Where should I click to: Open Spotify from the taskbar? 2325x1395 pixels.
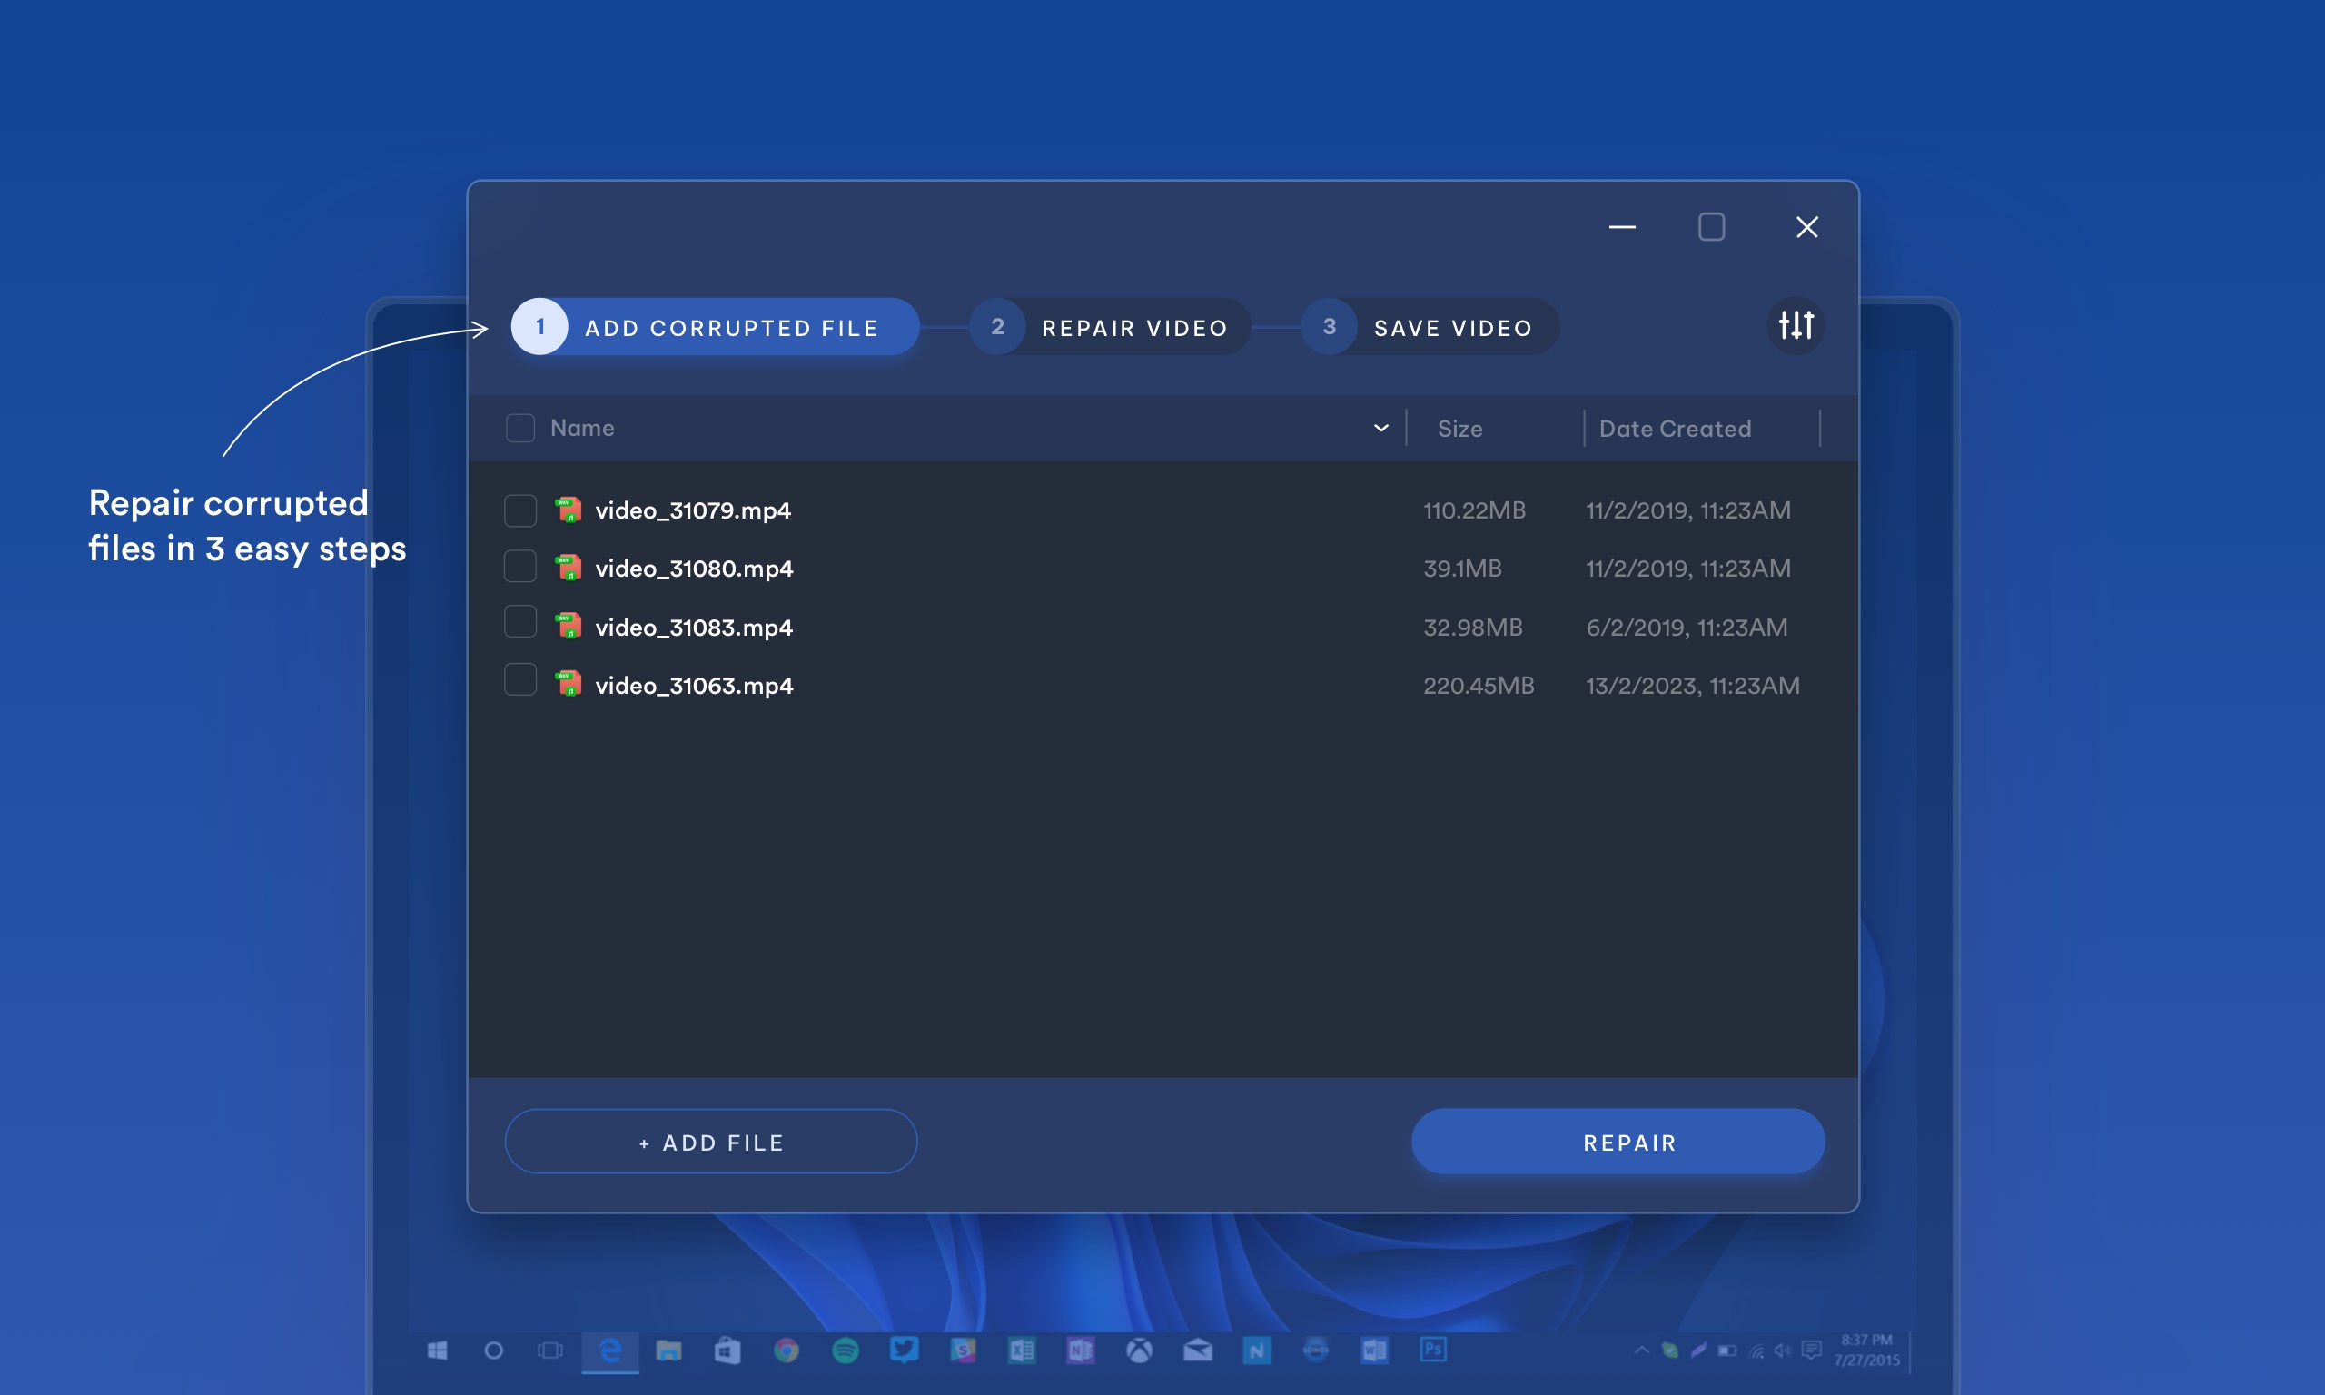845,1350
